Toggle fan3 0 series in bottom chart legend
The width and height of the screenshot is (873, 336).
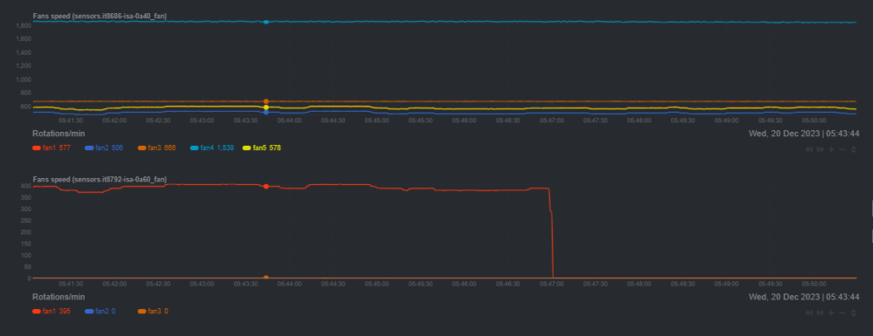pyautogui.click(x=153, y=312)
